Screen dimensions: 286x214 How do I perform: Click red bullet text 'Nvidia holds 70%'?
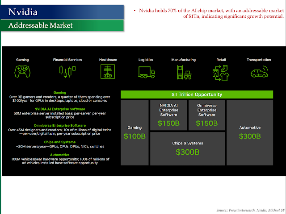tap(158, 11)
